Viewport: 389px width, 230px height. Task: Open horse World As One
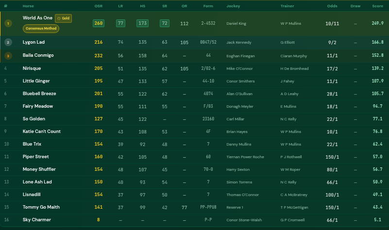coord(37,18)
